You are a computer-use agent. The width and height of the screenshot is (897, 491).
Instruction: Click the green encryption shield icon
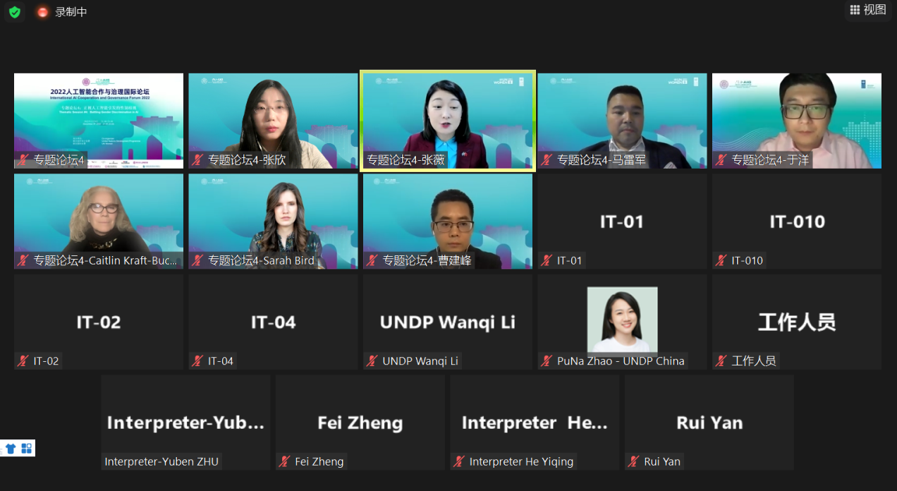click(x=14, y=12)
